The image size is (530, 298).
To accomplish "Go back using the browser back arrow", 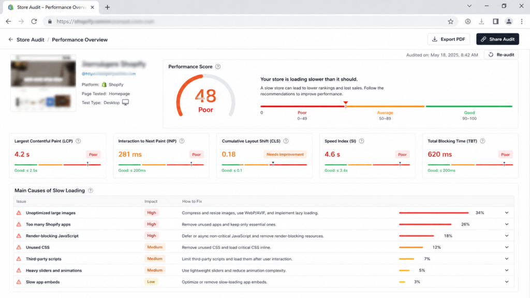I will tap(8, 21).
